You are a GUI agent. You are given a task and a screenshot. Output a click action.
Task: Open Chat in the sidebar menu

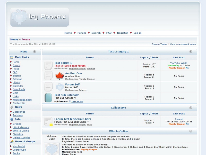pos(15,93)
